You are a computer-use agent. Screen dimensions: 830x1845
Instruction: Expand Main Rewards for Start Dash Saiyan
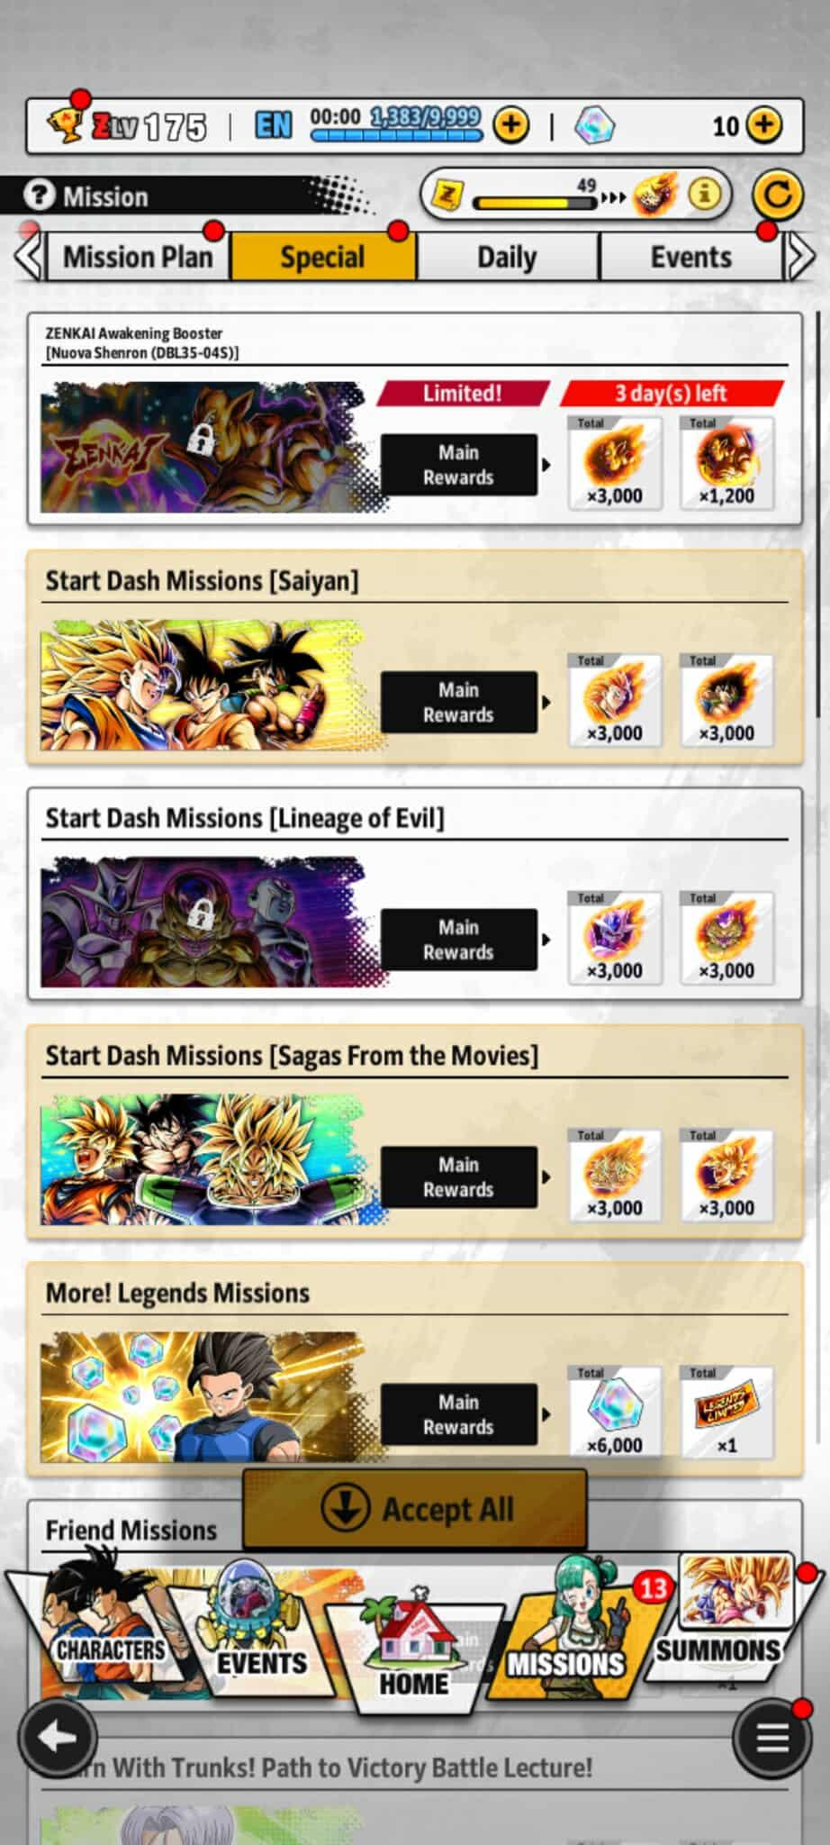(x=459, y=702)
